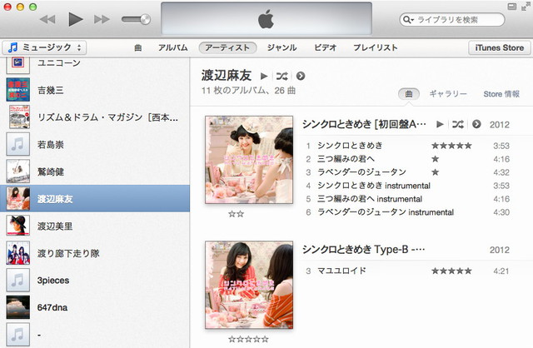533x348 pixels.
Task: Open the iTunes Store button
Action: coord(499,47)
